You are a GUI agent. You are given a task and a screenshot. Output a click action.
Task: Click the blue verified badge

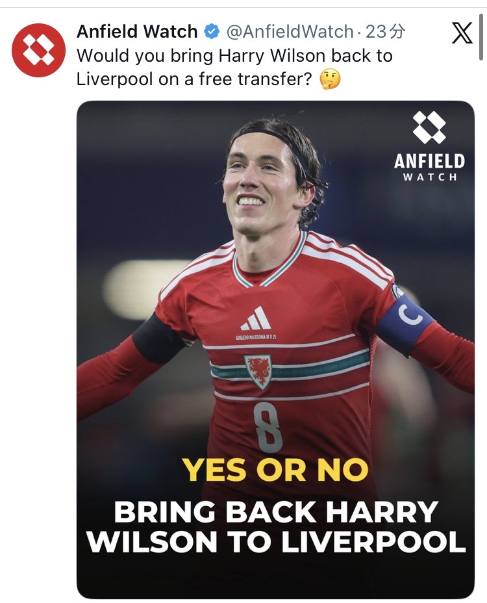pyautogui.click(x=212, y=32)
